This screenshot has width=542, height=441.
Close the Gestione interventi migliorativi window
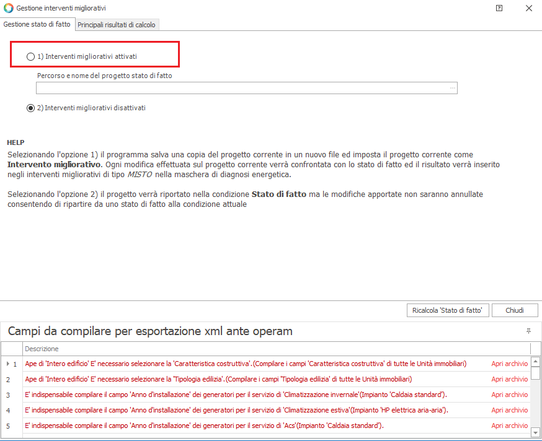coord(528,8)
